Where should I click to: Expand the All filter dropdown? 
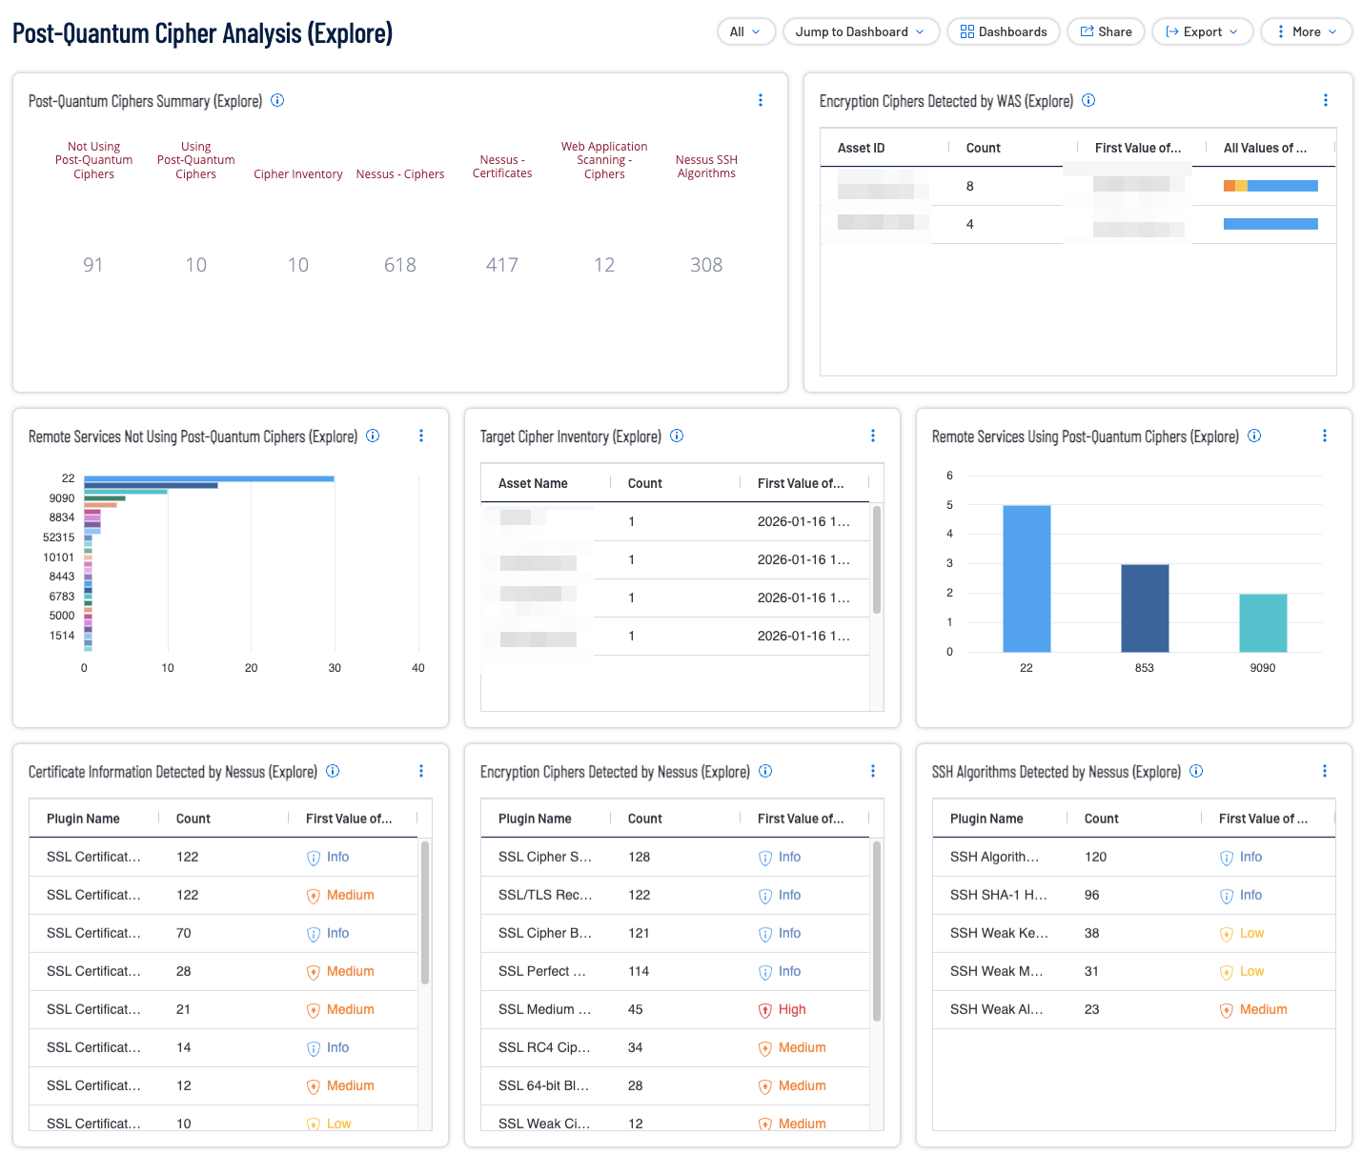(x=745, y=31)
